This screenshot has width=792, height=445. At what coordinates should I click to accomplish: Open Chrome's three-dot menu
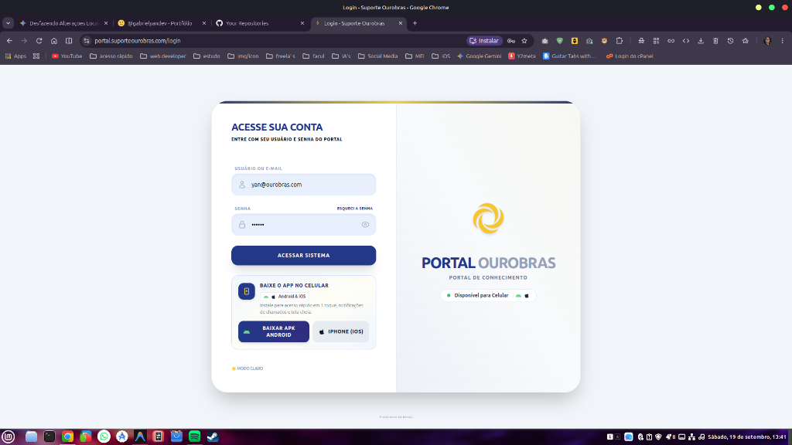783,41
